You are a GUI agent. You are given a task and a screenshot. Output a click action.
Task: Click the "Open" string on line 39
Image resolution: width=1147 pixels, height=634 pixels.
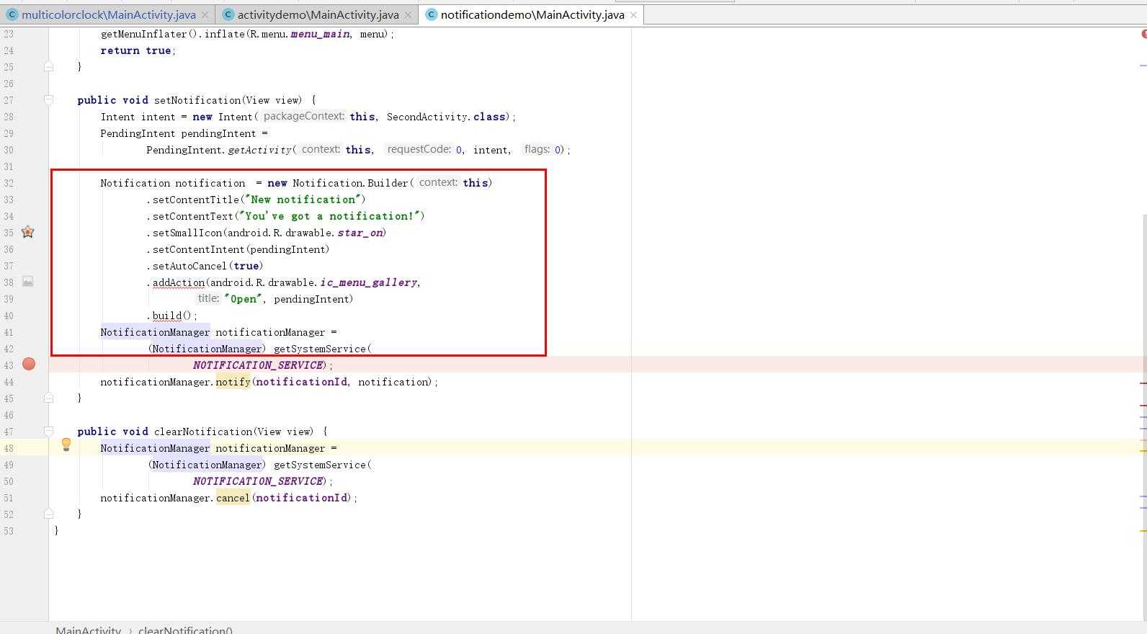[x=244, y=299]
